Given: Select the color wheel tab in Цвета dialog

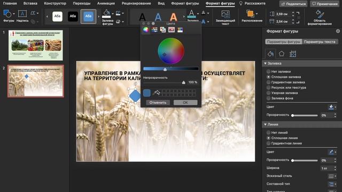Looking at the screenshot, I should point(146,30).
